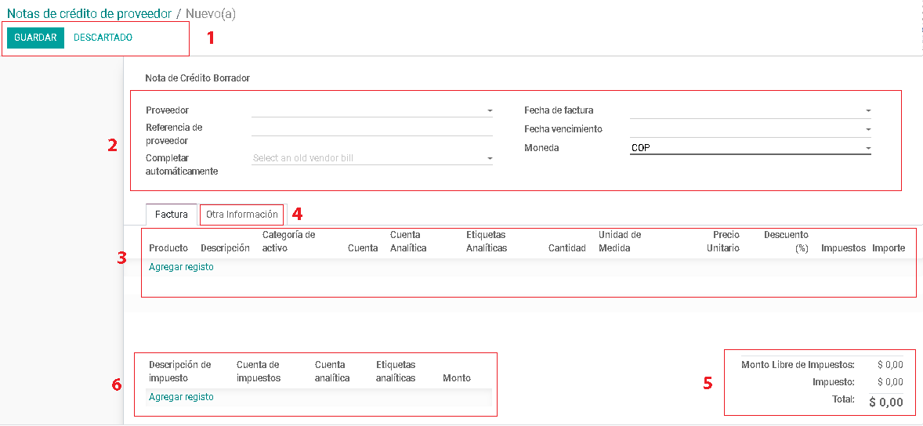Click the Nota de Crédito Borrador title
Viewport: 923px width, 426px height.
coord(197,78)
